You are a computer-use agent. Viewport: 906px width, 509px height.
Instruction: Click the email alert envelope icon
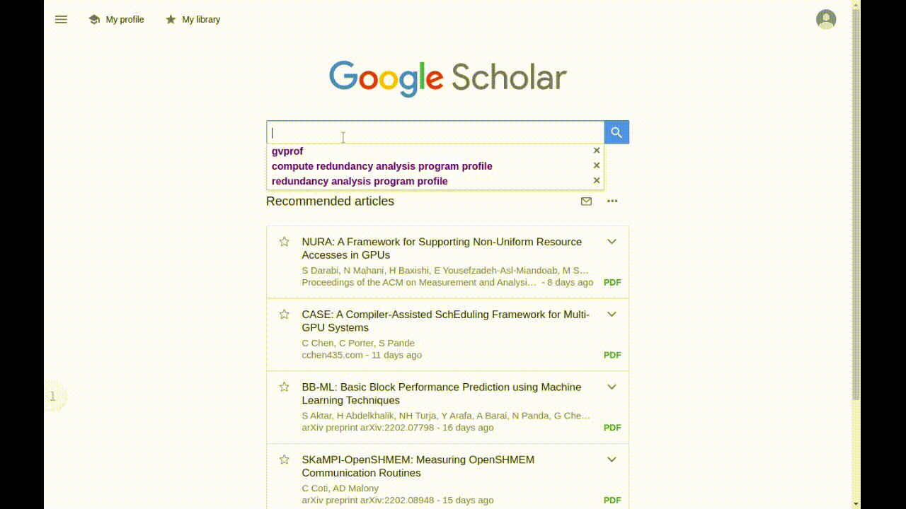(x=586, y=201)
